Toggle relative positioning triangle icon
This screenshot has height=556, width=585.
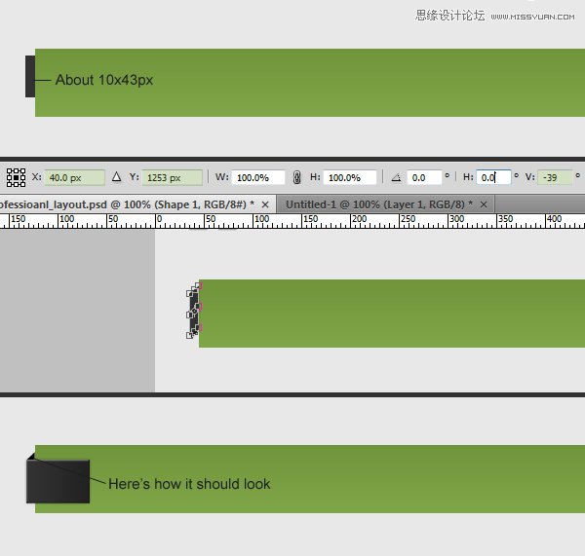coord(116,176)
